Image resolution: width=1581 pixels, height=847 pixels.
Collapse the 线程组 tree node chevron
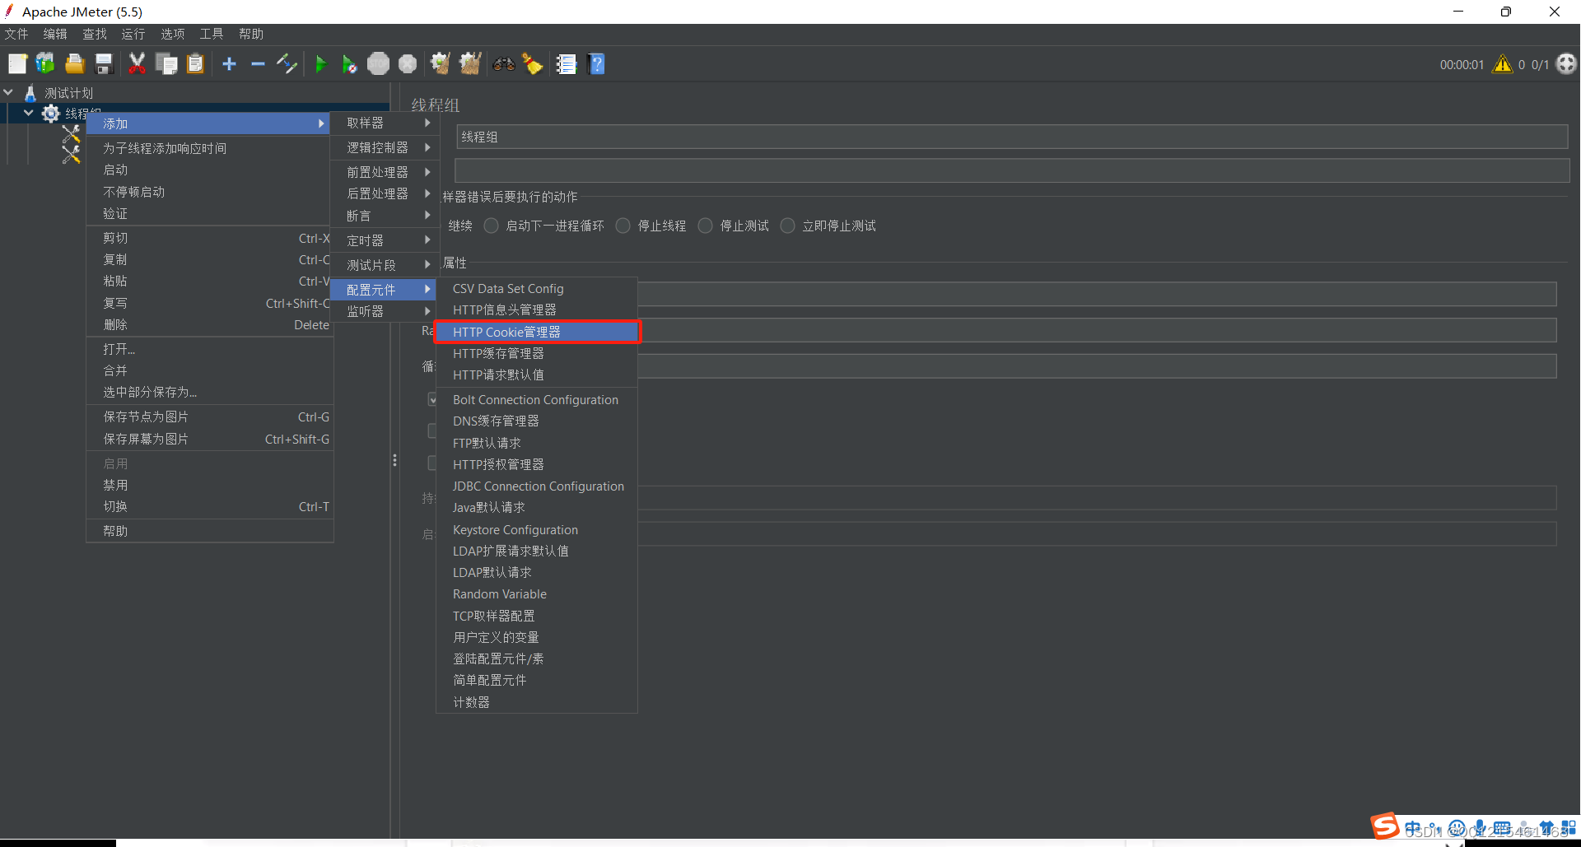tap(29, 114)
